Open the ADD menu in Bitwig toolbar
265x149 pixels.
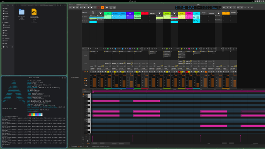pyautogui.click(x=224, y=7)
